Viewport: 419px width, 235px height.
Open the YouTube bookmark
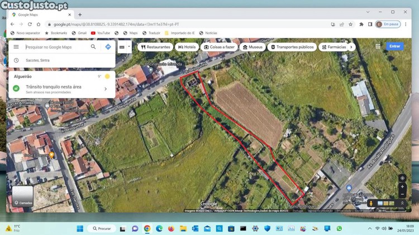[101, 33]
